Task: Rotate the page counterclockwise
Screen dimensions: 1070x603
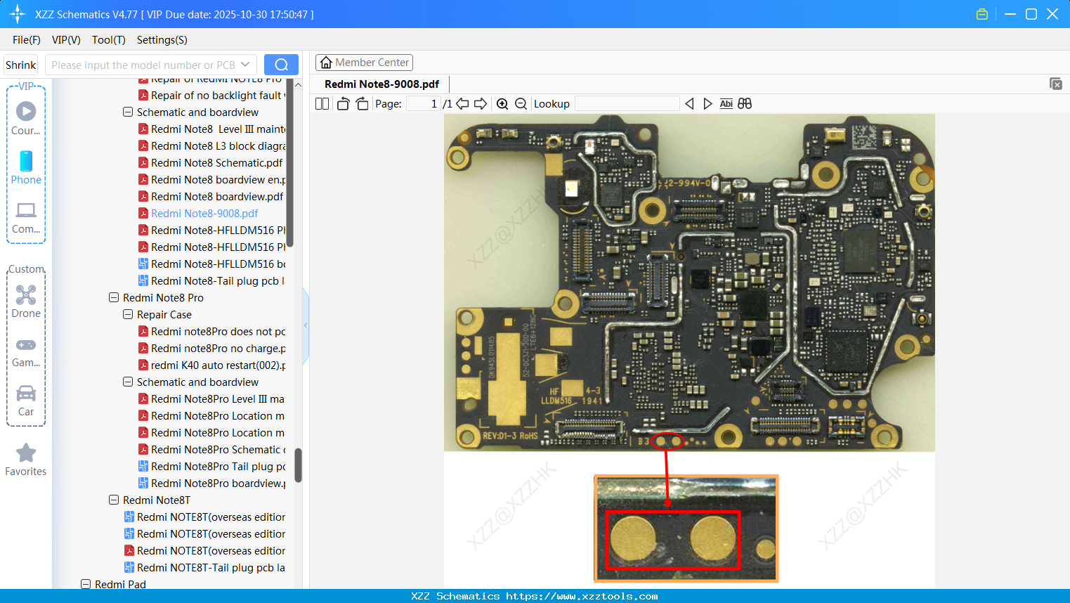Action: 343,104
